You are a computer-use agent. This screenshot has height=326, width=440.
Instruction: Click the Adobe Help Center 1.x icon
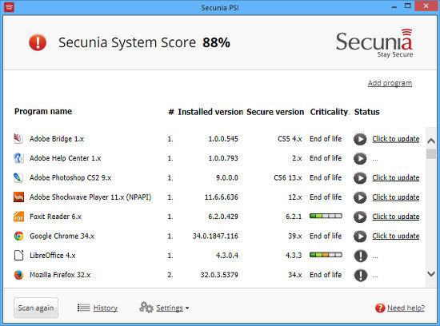(x=18, y=158)
